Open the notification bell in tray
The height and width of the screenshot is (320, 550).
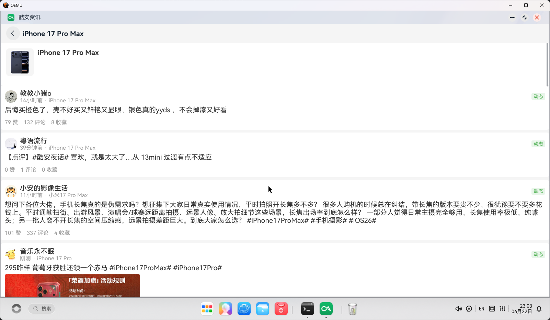pyautogui.click(x=539, y=309)
